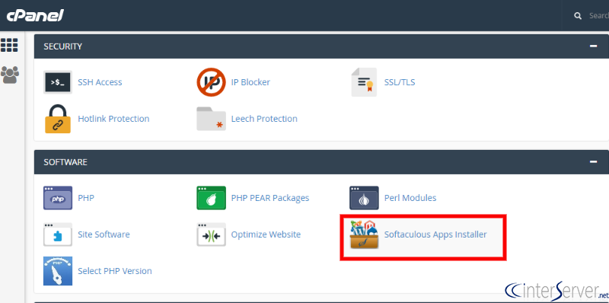
Task: Open the SSL/TLS link
Action: [x=400, y=82]
